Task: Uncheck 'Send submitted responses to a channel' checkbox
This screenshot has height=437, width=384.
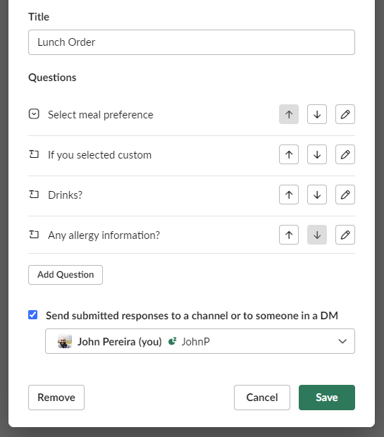Action: [x=33, y=315]
